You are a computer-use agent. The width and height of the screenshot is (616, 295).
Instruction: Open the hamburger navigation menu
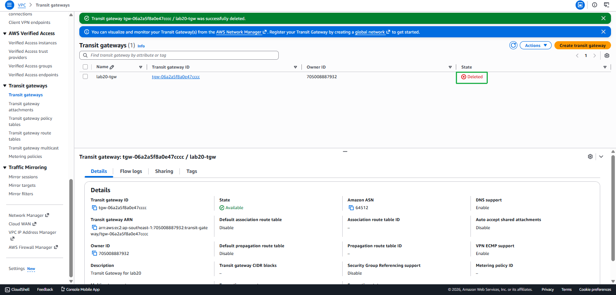(9, 5)
